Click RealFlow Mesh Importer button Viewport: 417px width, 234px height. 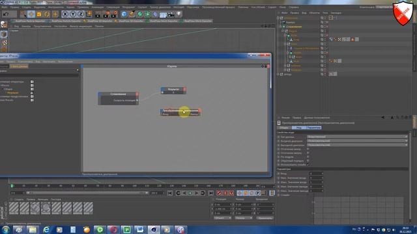pyautogui.click(x=164, y=21)
